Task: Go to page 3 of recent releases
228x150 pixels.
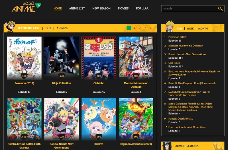Action: pyautogui.click(x=140, y=28)
